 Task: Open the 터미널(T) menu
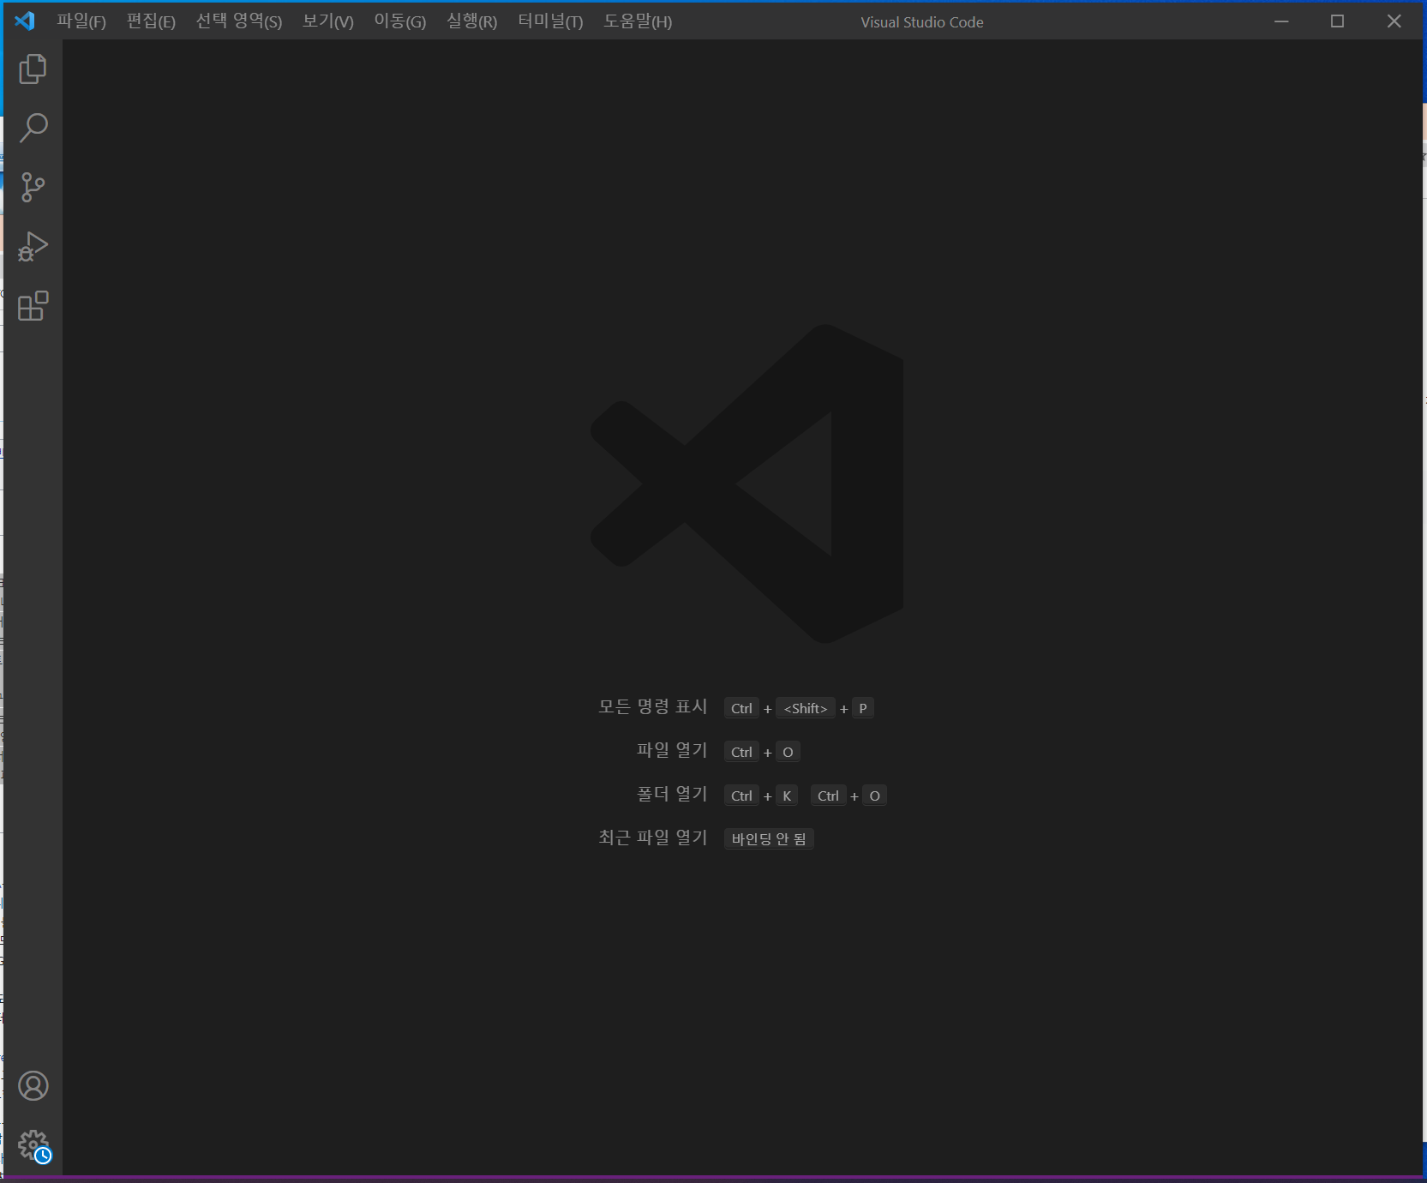pos(550,21)
